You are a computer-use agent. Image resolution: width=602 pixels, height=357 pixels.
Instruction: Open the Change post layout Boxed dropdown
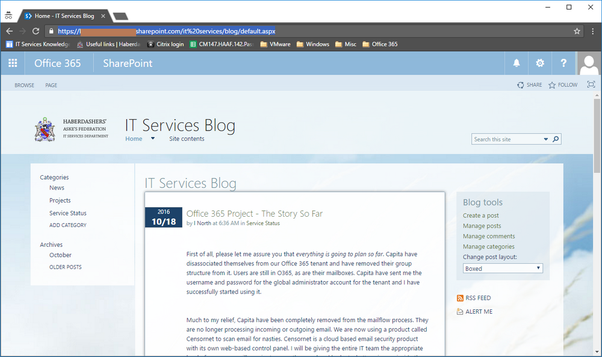pos(503,269)
